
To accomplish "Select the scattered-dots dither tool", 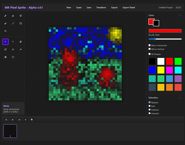I will point(13,42).
